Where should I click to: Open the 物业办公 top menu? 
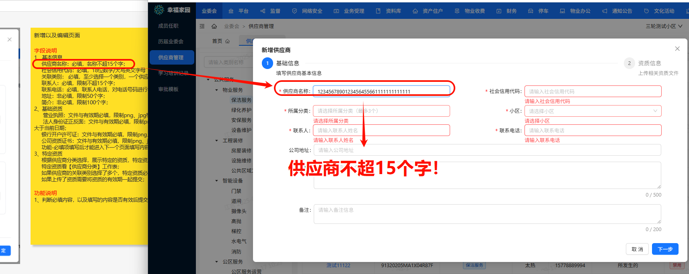(575, 11)
